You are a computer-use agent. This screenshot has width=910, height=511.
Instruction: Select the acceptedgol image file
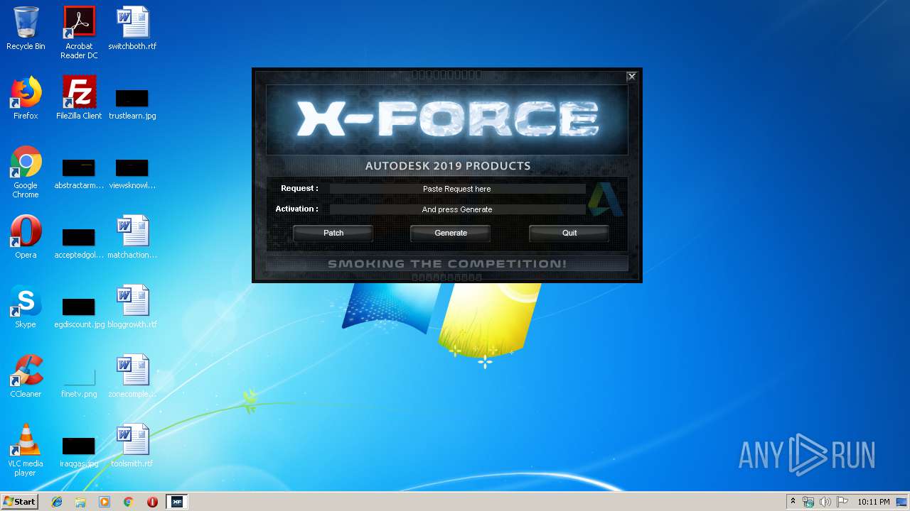[79, 243]
